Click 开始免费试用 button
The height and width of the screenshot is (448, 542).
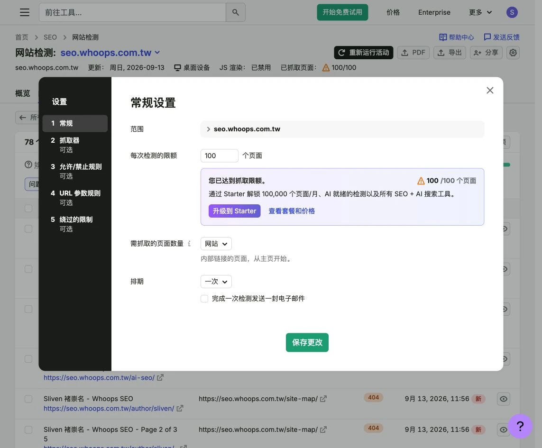pyautogui.click(x=342, y=12)
